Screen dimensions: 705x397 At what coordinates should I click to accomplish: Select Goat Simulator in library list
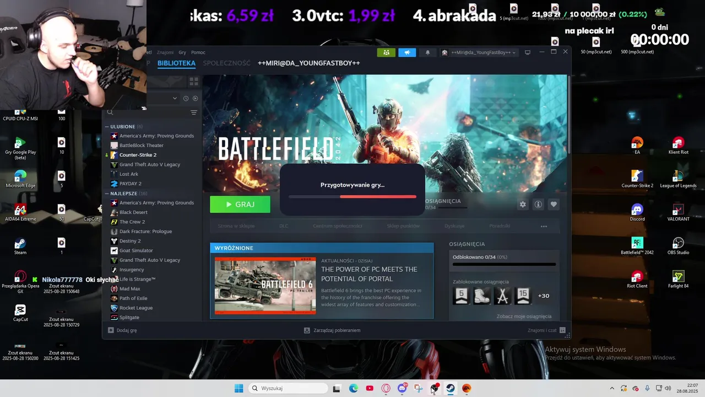click(136, 250)
